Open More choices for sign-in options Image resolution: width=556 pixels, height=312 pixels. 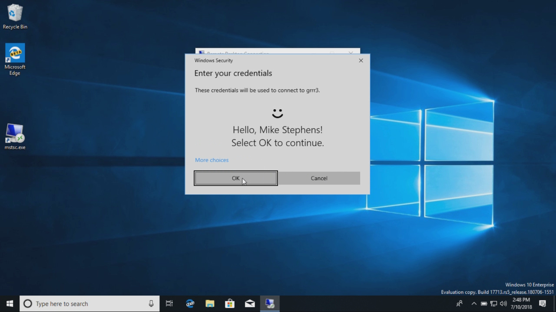click(x=212, y=160)
